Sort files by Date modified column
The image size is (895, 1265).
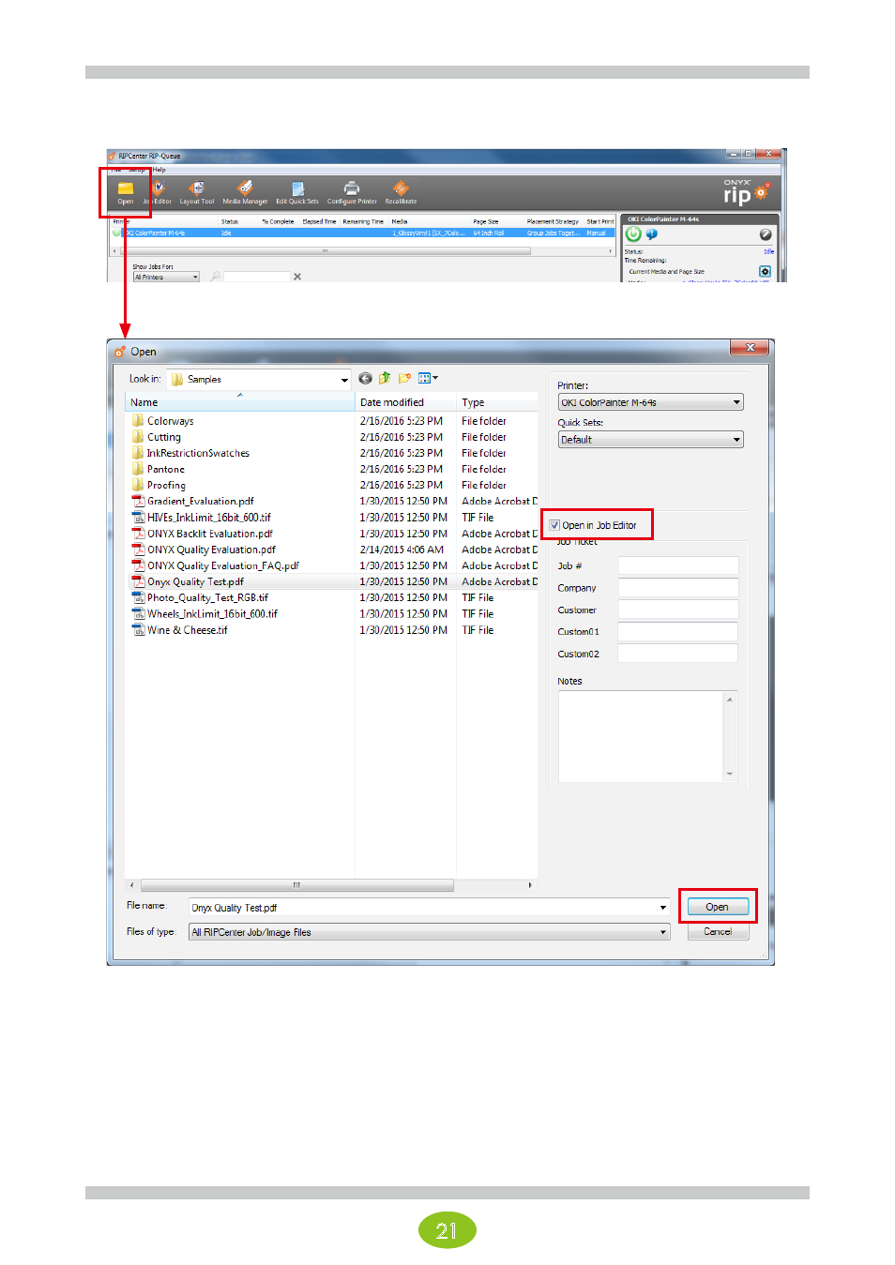(405, 402)
